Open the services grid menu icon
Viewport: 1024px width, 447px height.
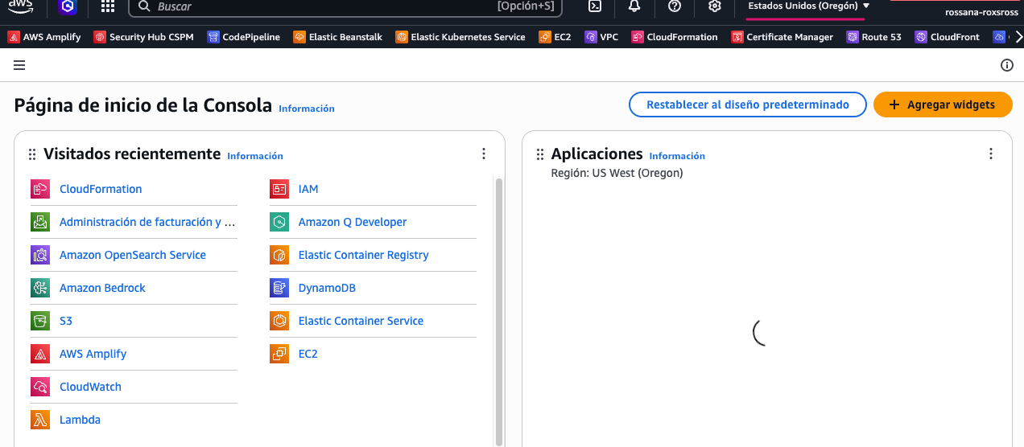108,6
